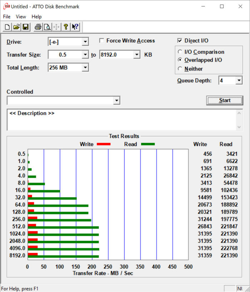Enable the Force Write Access checkbox
The image size is (250, 292).
[102, 41]
